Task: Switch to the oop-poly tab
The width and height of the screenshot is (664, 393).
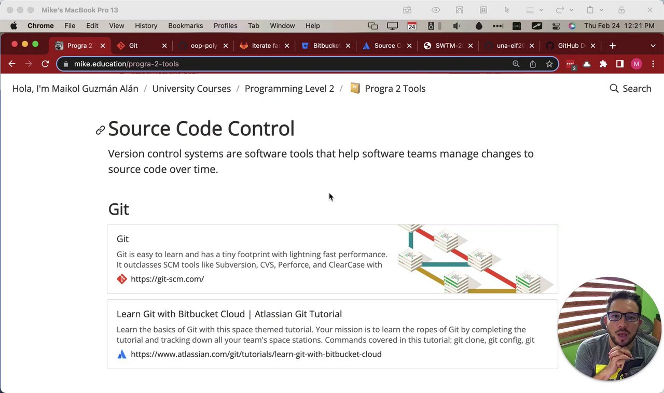Action: [204, 46]
